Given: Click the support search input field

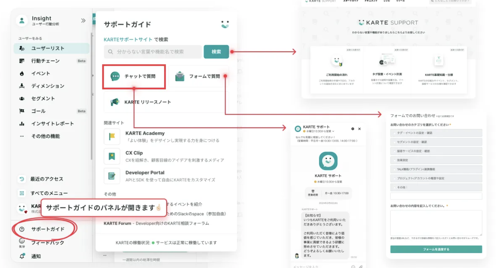Looking at the screenshot, I should pos(152,52).
